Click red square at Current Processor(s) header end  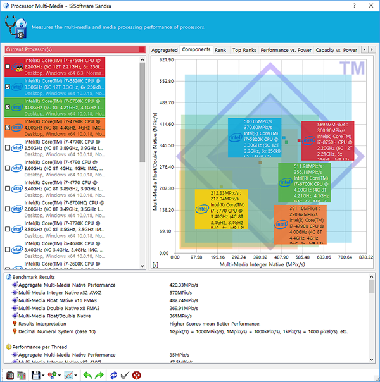[x=142, y=49]
